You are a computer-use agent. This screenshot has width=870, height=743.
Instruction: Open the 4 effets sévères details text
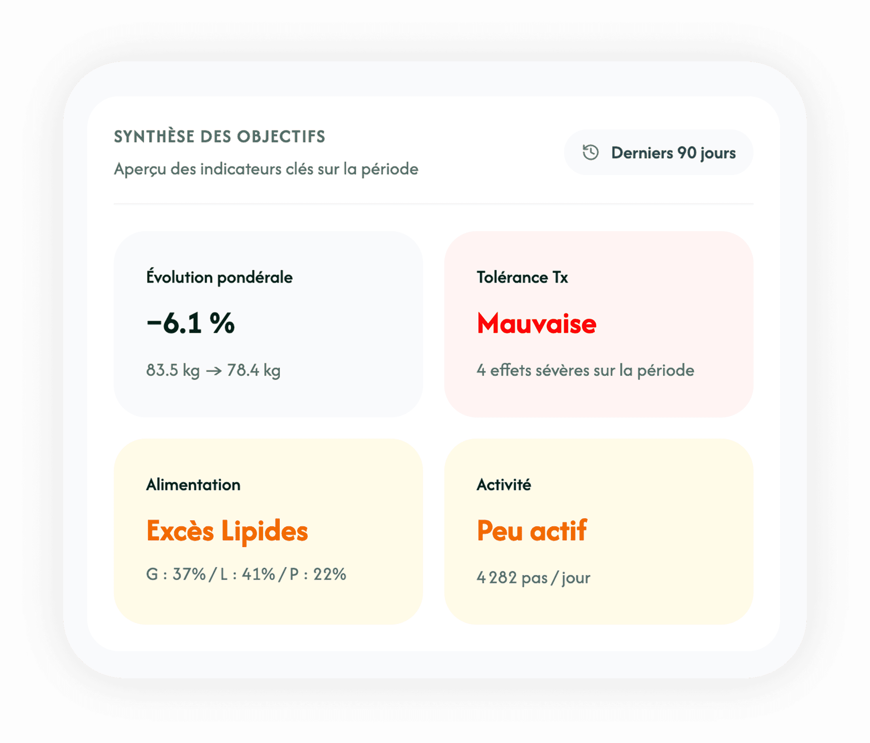585,370
